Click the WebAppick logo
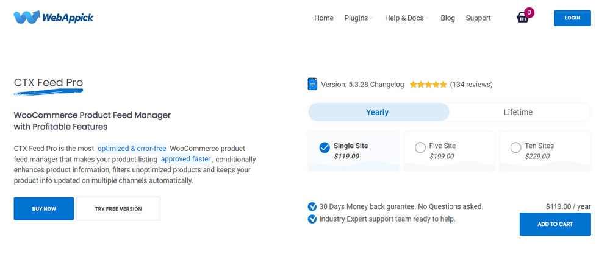The width and height of the screenshot is (610, 254). (x=54, y=18)
